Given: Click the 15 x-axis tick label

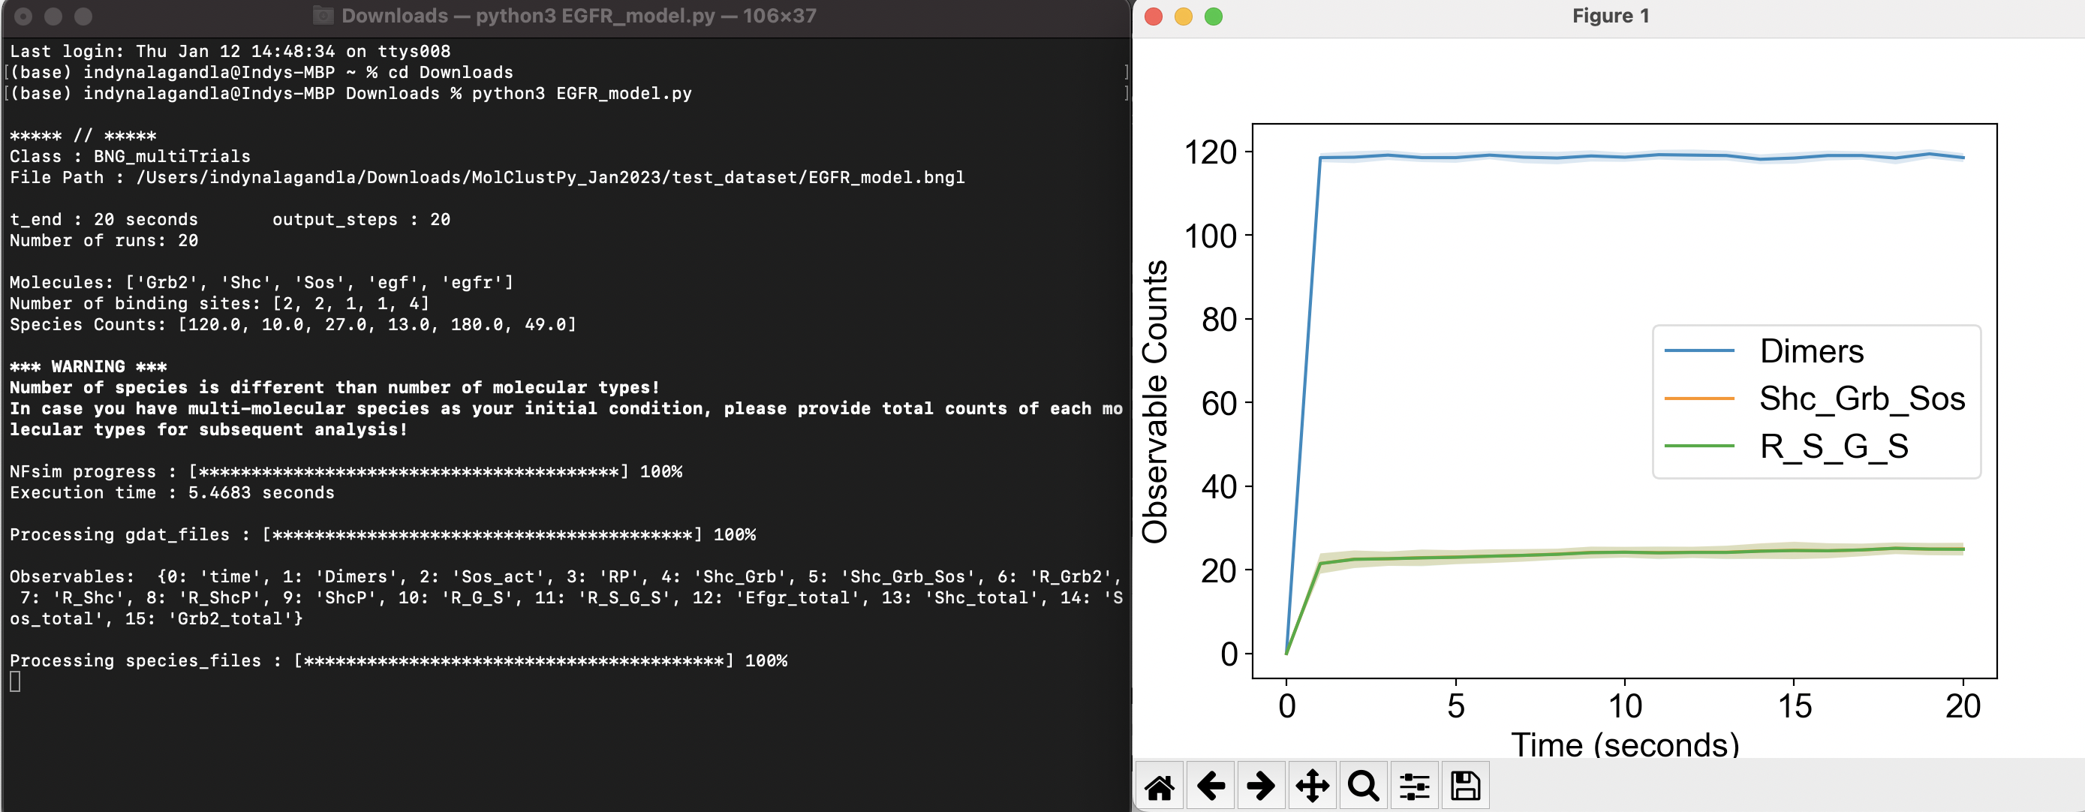Looking at the screenshot, I should (1794, 706).
